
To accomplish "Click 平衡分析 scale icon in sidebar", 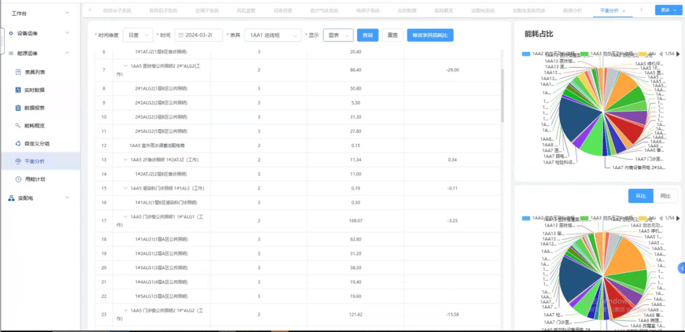I will coord(18,161).
